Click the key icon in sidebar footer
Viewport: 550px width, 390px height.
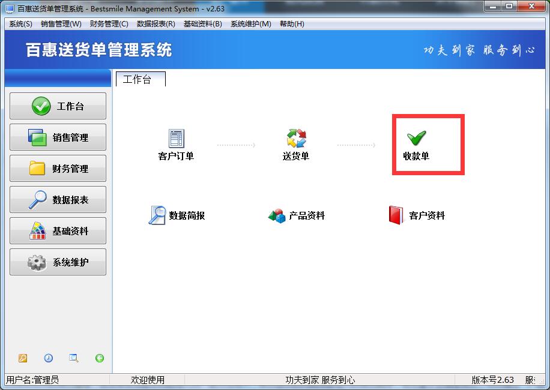click(22, 358)
